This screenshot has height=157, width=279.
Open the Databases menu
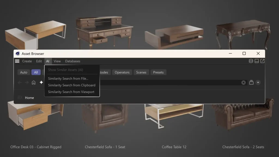72,61
